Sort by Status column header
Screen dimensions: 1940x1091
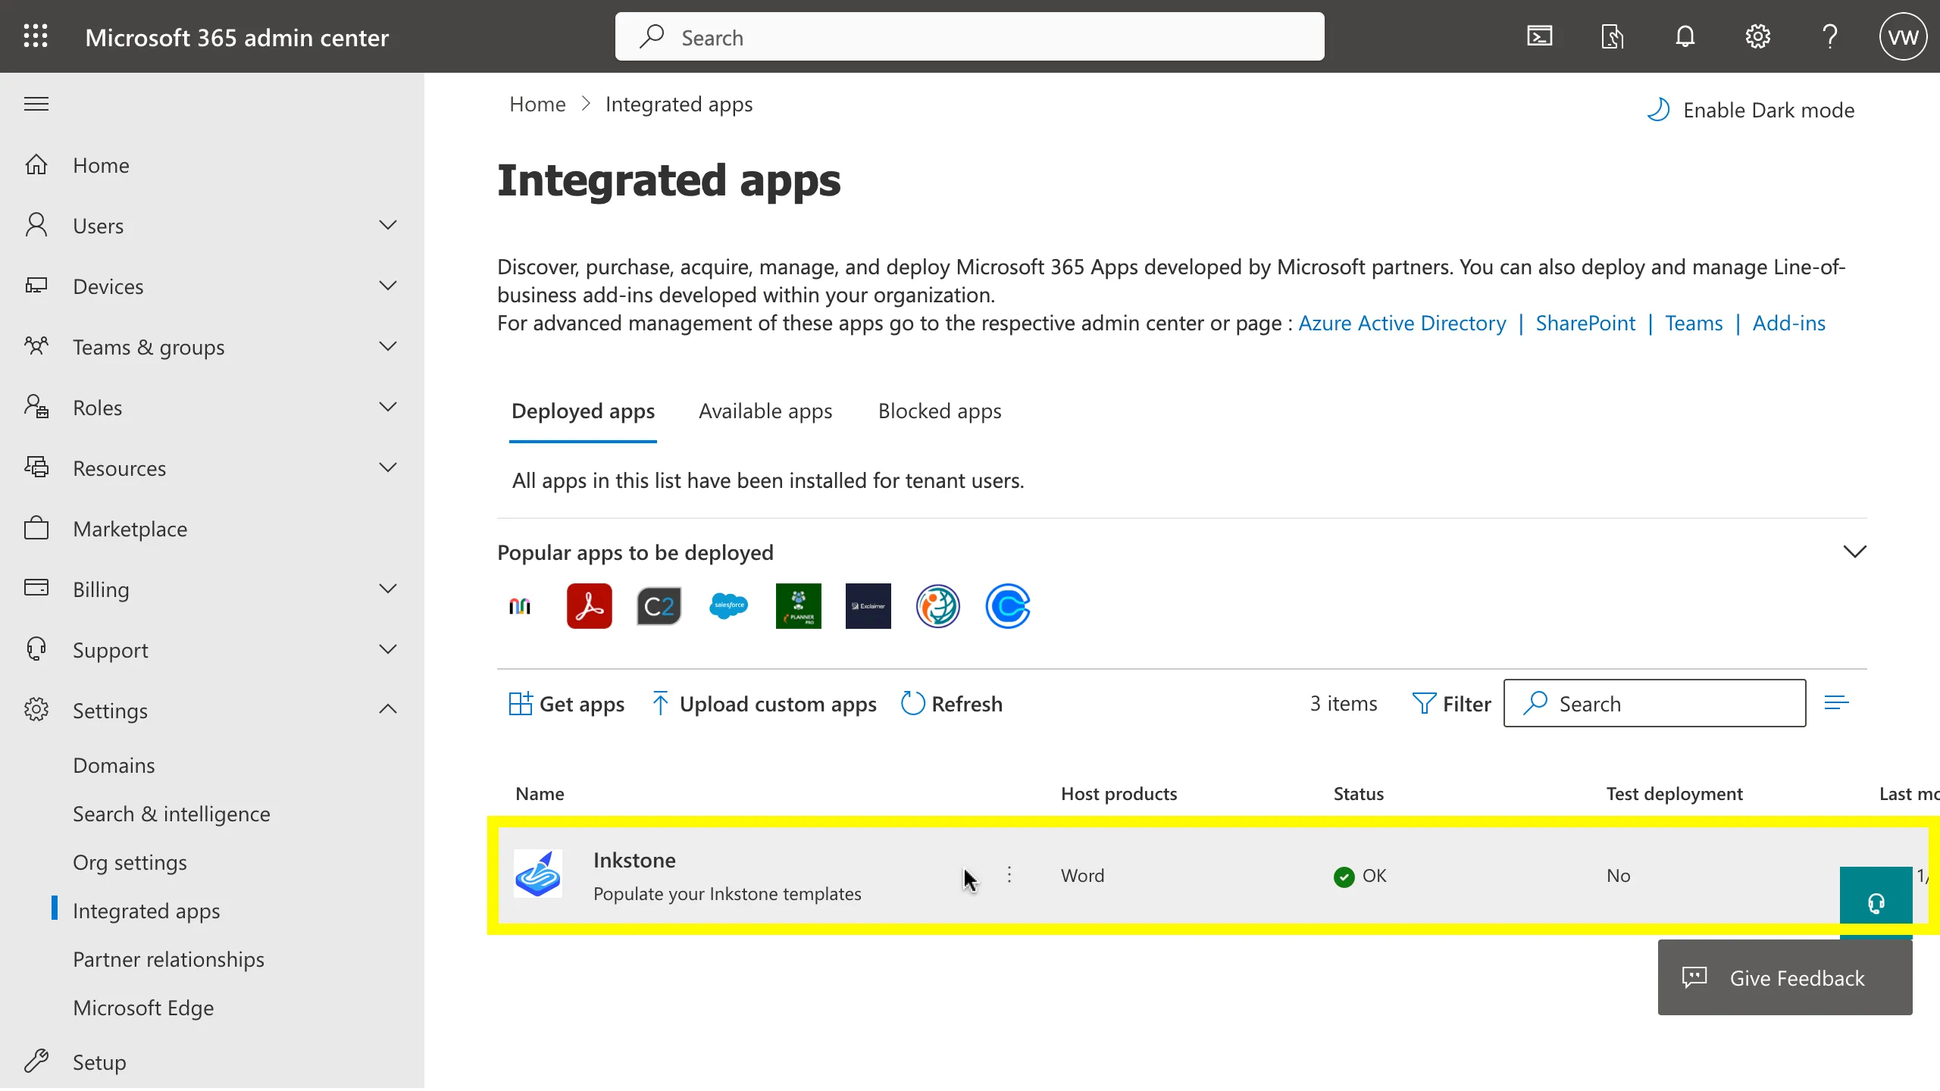[x=1359, y=794]
